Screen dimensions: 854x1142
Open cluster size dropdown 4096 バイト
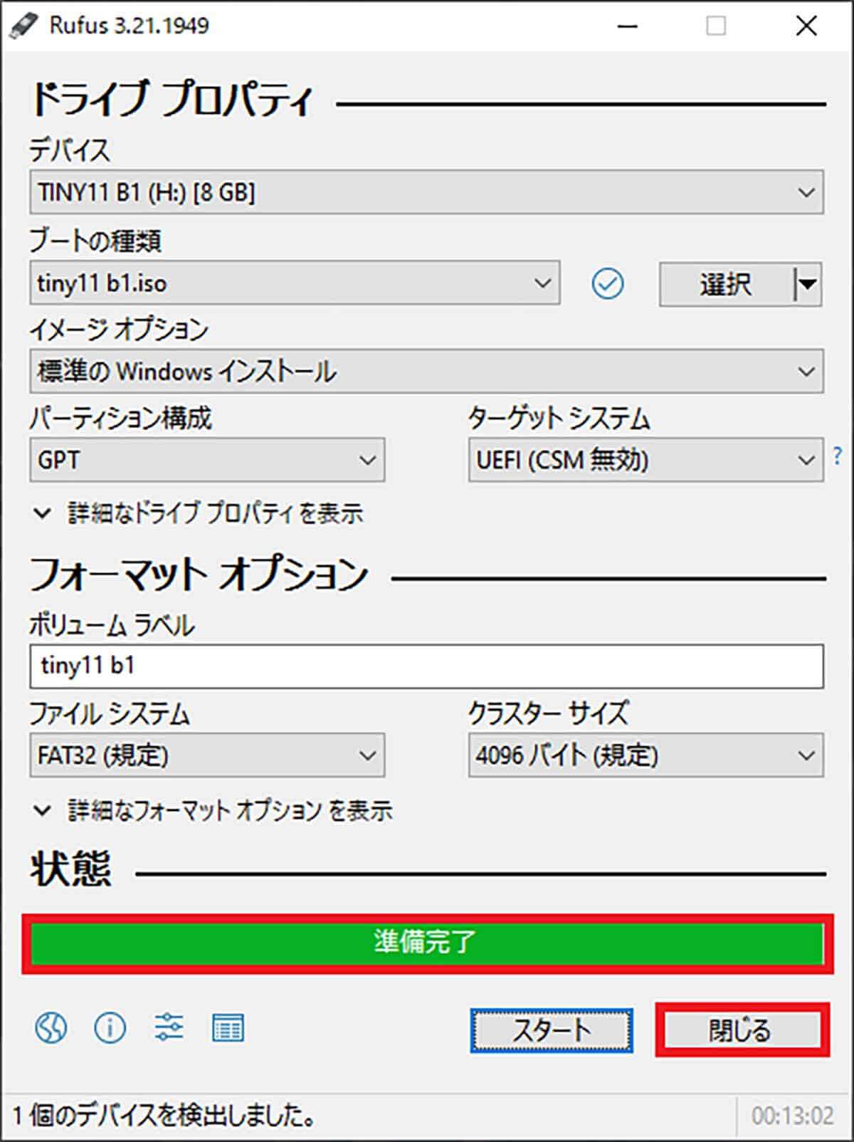coord(645,755)
